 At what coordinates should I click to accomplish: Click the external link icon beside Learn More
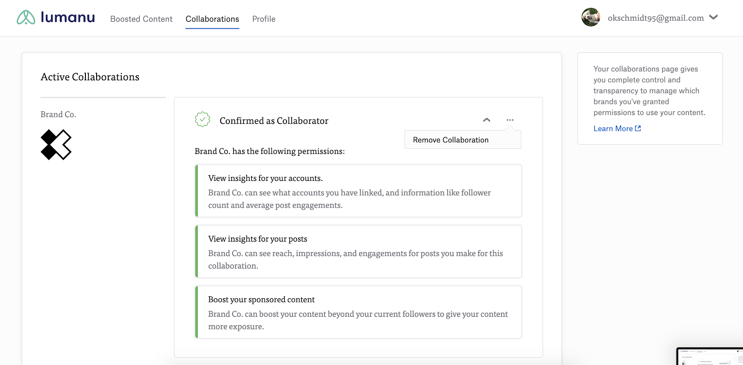pyautogui.click(x=638, y=128)
